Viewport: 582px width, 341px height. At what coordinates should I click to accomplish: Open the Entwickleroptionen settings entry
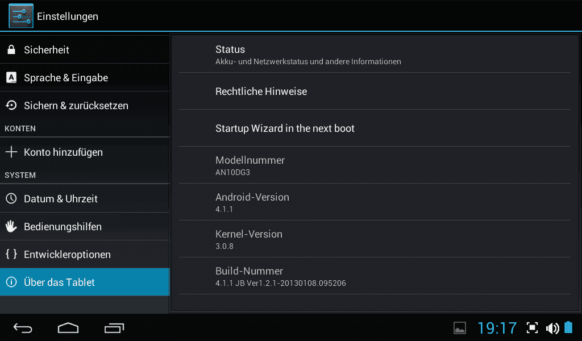(x=85, y=254)
